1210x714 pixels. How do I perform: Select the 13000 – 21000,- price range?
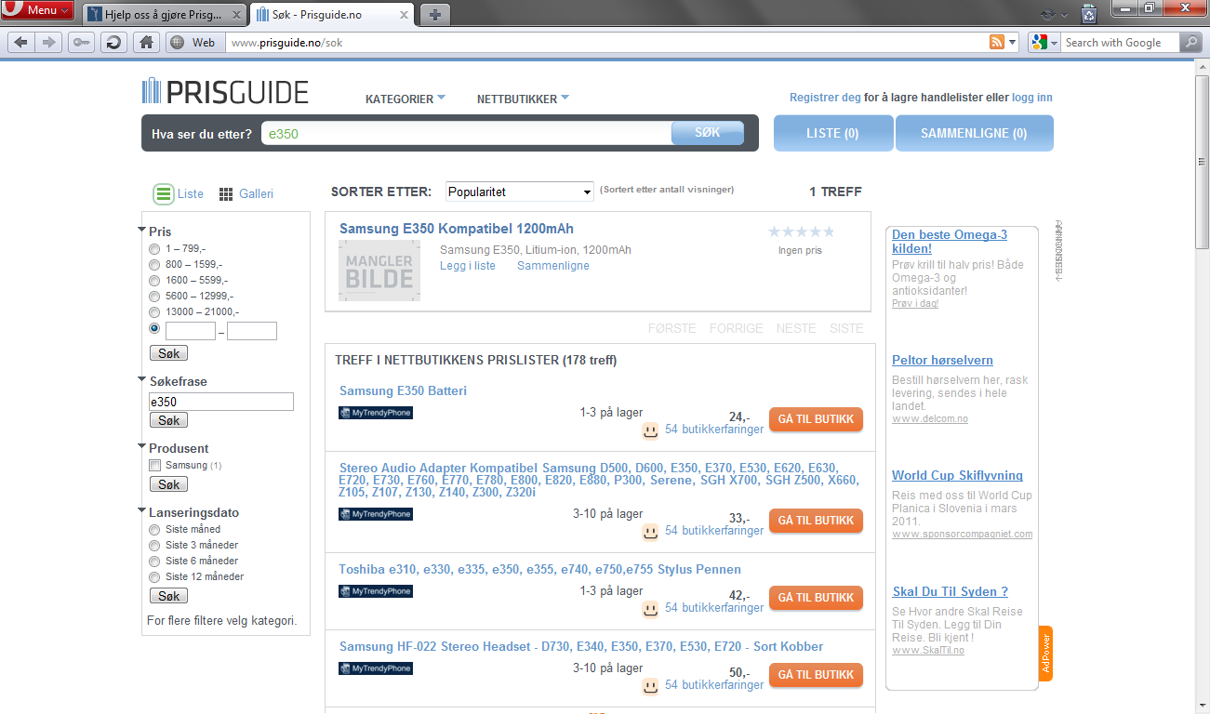click(154, 312)
